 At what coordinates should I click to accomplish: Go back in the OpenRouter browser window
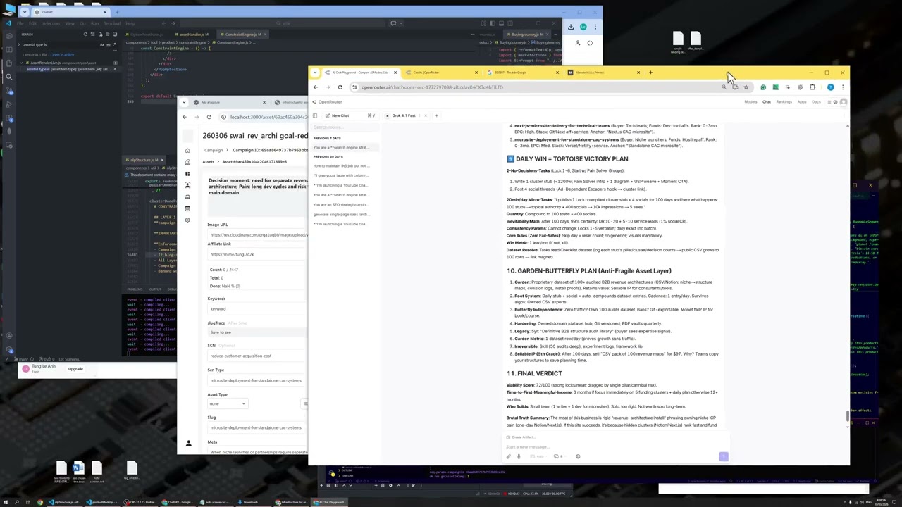tap(316, 87)
